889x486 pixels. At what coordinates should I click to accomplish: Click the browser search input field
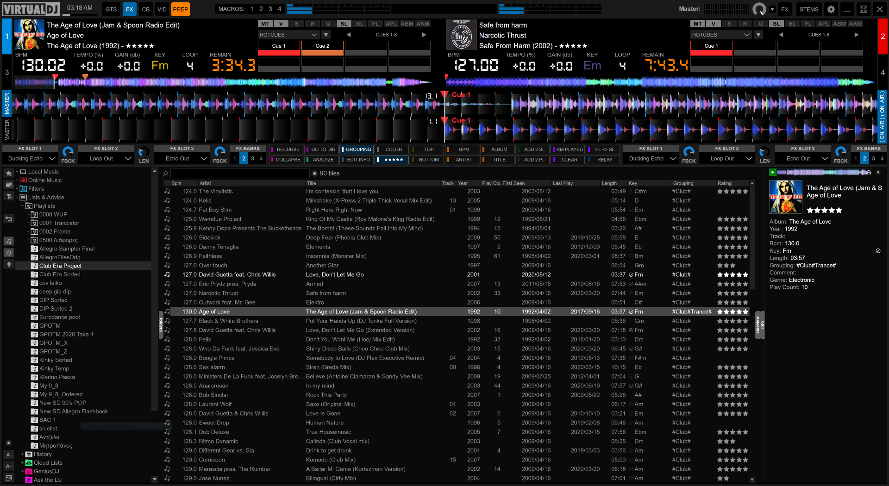pyautogui.click(x=240, y=174)
